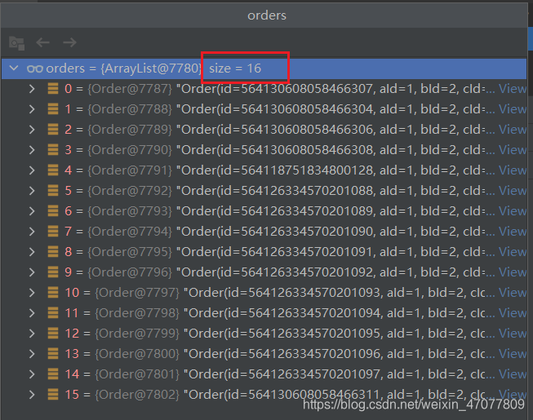The width and height of the screenshot is (533, 420).
Task: Click the View link for element 0
Action: point(513,89)
